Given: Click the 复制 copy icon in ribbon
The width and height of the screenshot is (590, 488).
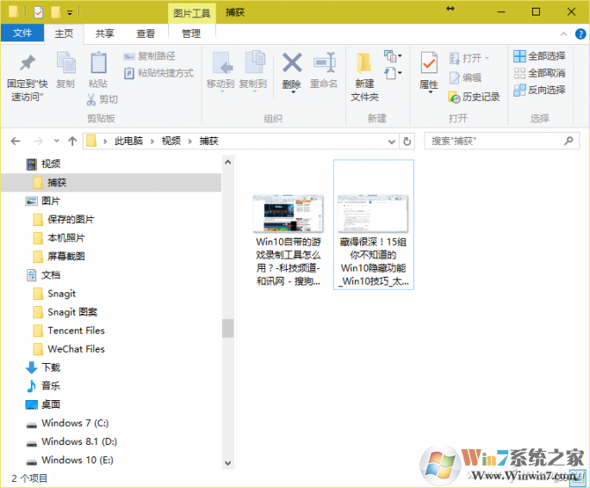Looking at the screenshot, I should (x=65, y=64).
